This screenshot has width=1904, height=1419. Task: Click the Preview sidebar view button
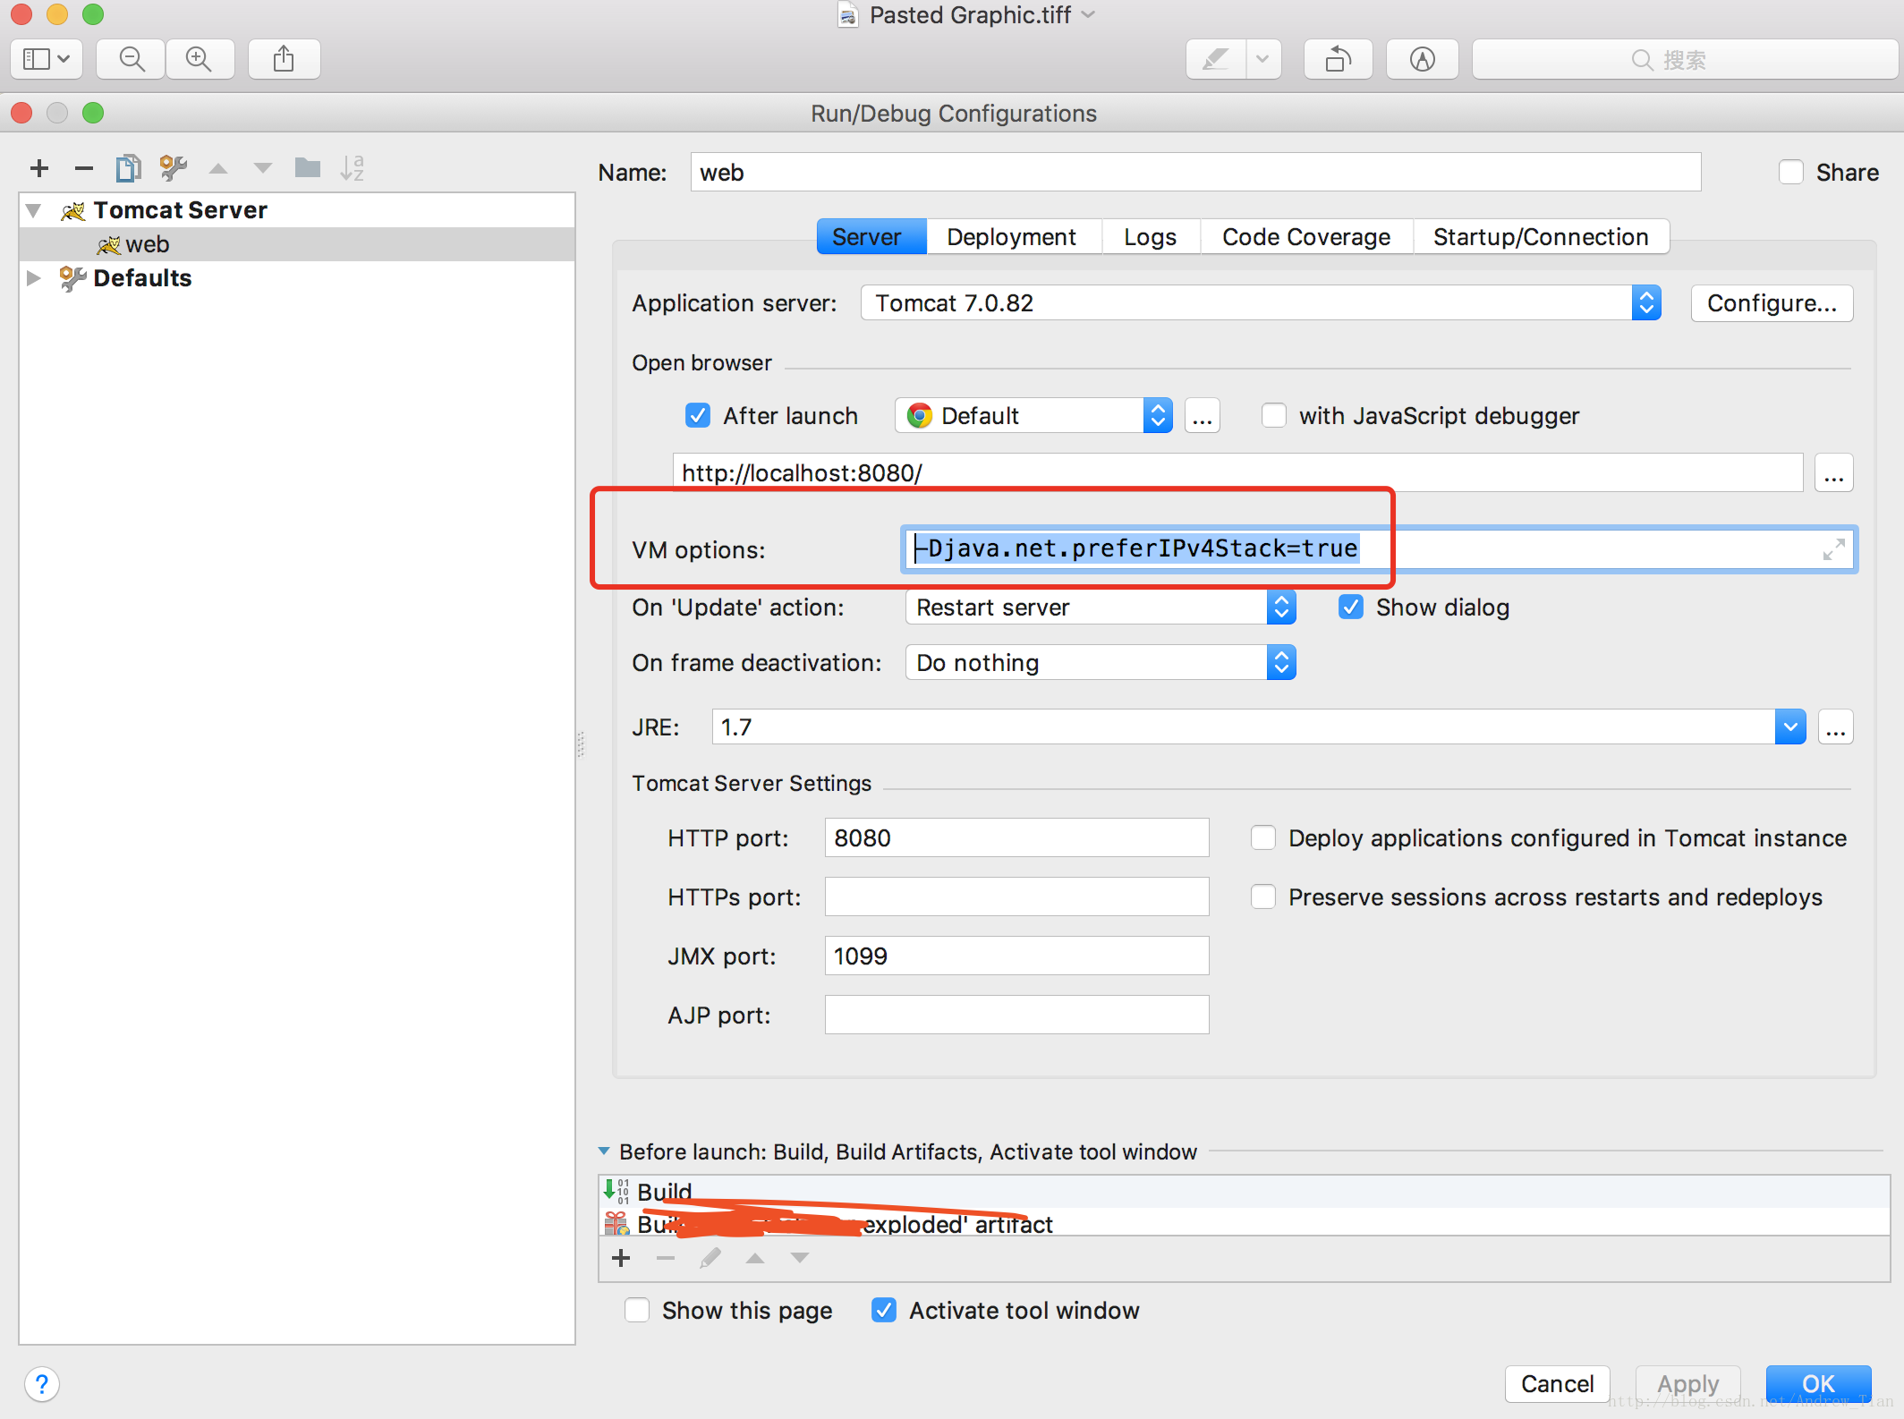[47, 59]
